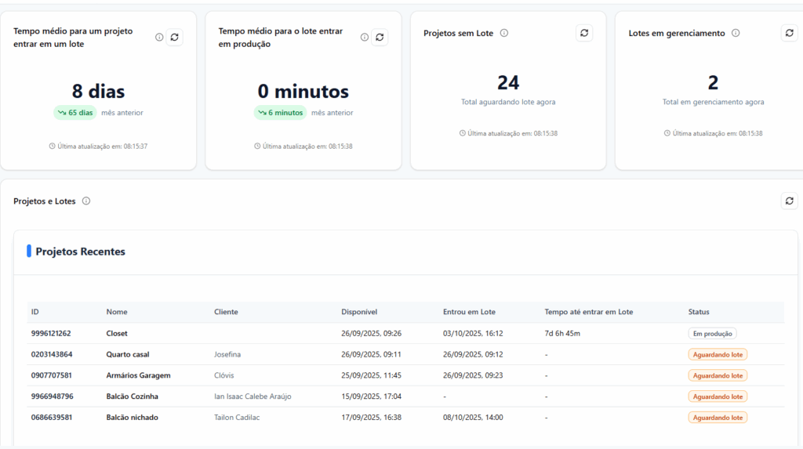Refresh the Lotes em gerenciamento card
The height and width of the screenshot is (449, 803).
point(789,33)
